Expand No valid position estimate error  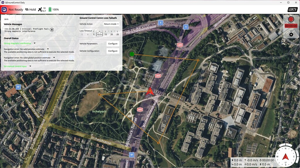pos(48,49)
